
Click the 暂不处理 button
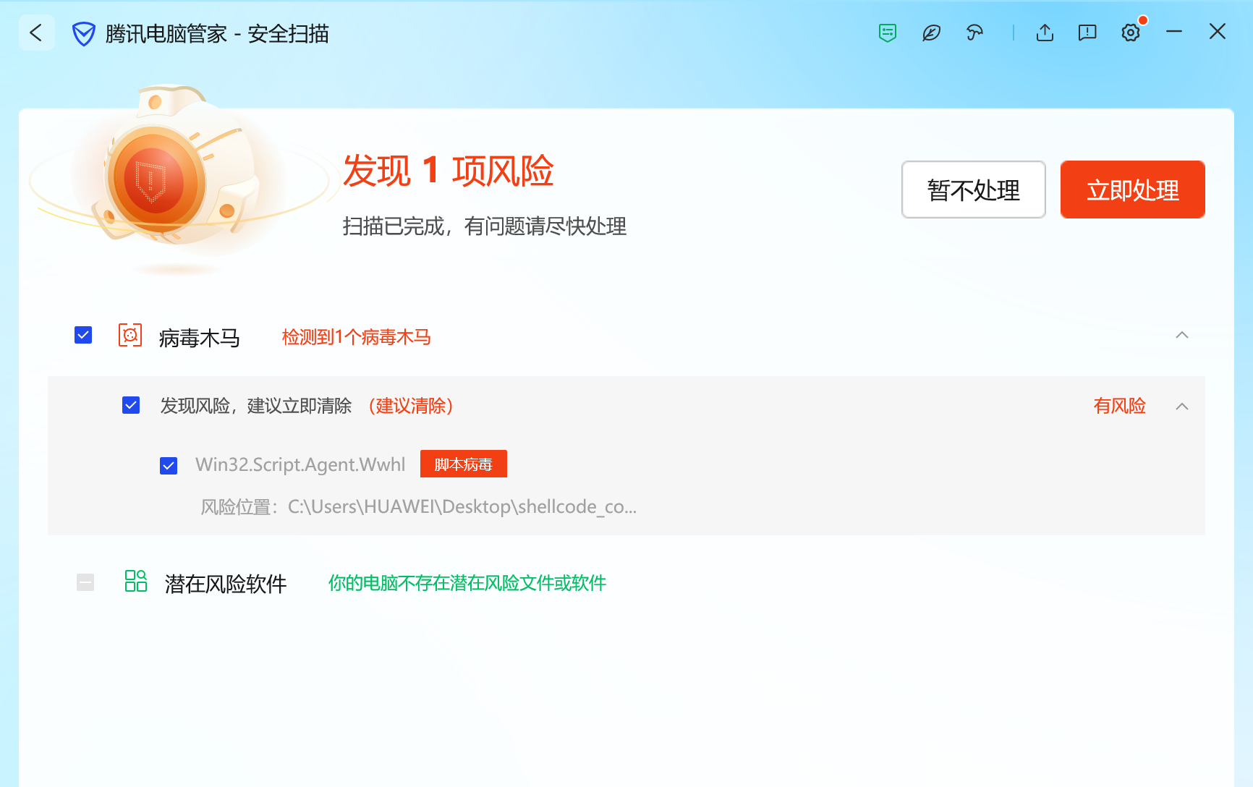click(x=974, y=190)
